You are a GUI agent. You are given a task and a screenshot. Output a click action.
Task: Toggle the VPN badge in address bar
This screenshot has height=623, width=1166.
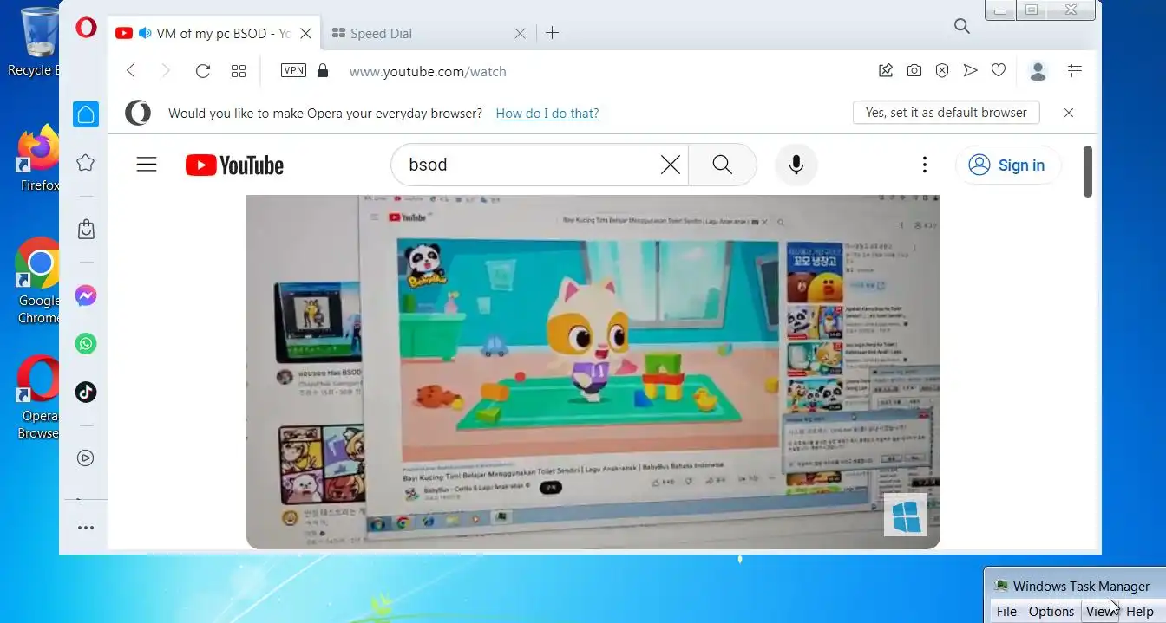(x=293, y=70)
